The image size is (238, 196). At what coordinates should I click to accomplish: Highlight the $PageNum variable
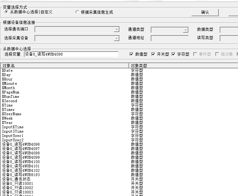coord(11,92)
